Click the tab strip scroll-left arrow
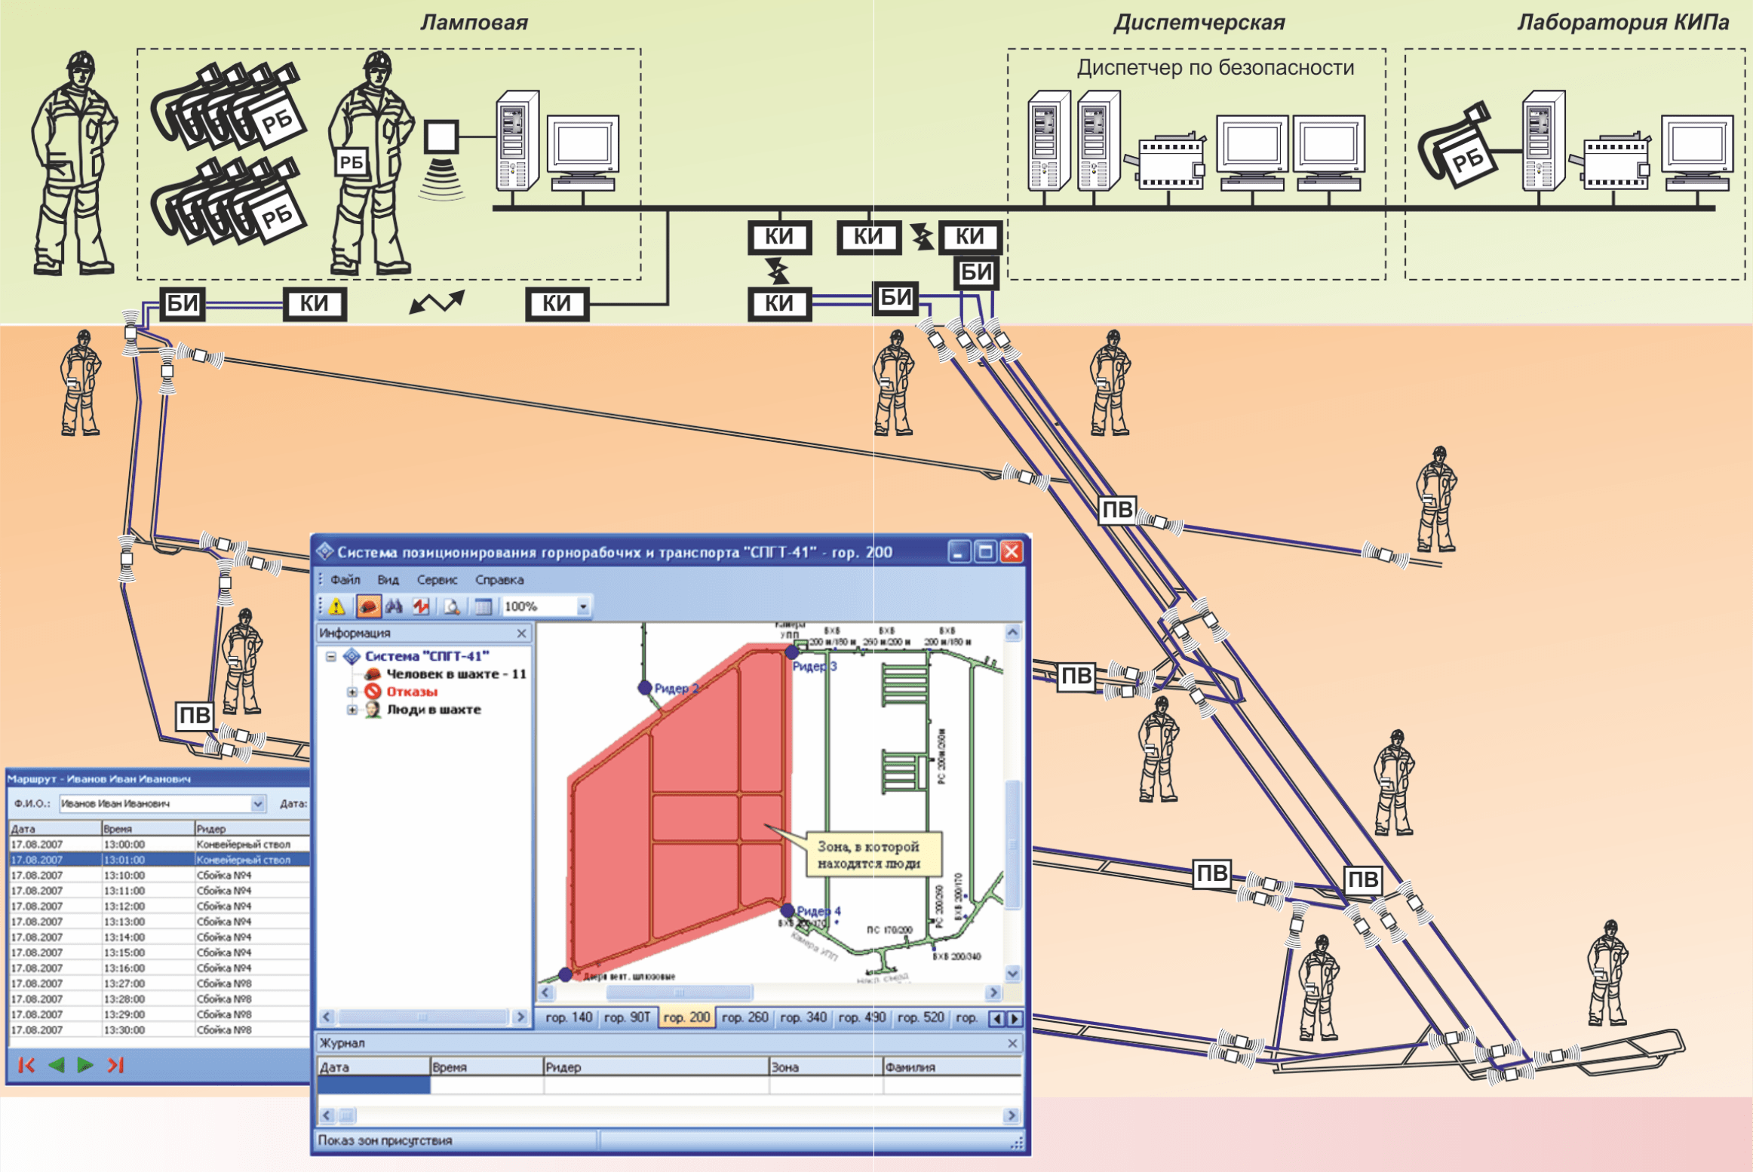The width and height of the screenshot is (1753, 1172). tap(997, 1019)
